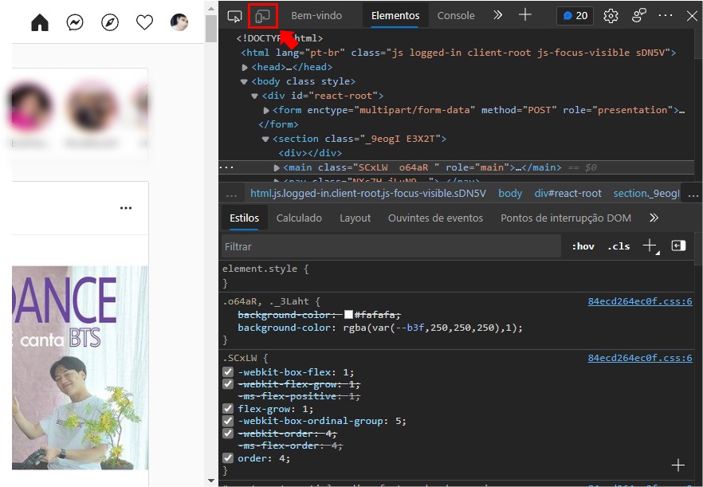Select the empty div element row

coord(310,153)
